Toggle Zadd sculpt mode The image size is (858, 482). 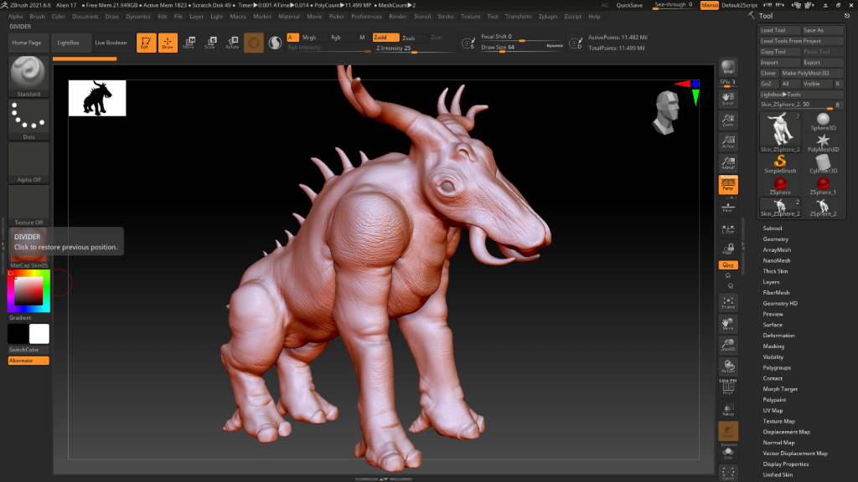(x=385, y=37)
